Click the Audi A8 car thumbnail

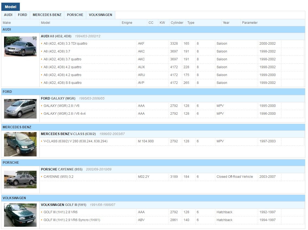click(x=20, y=47)
